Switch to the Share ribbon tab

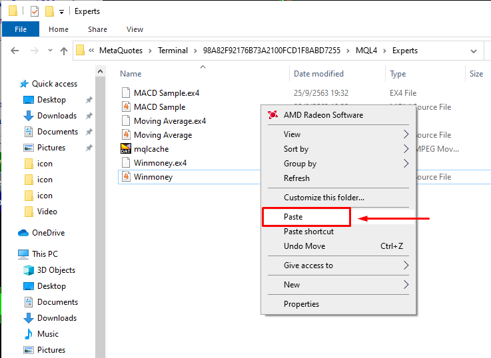click(97, 29)
